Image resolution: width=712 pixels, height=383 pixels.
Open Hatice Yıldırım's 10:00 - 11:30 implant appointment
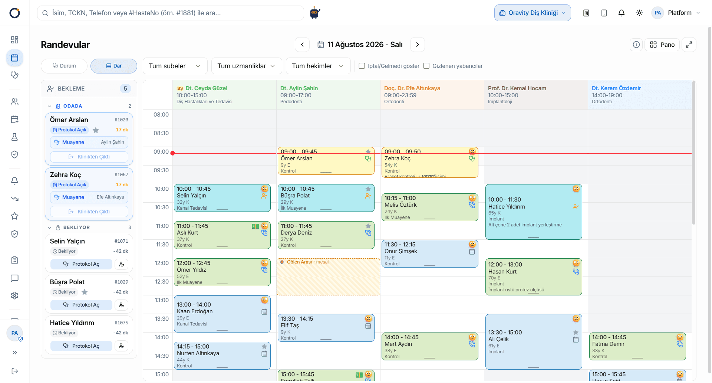(x=534, y=212)
